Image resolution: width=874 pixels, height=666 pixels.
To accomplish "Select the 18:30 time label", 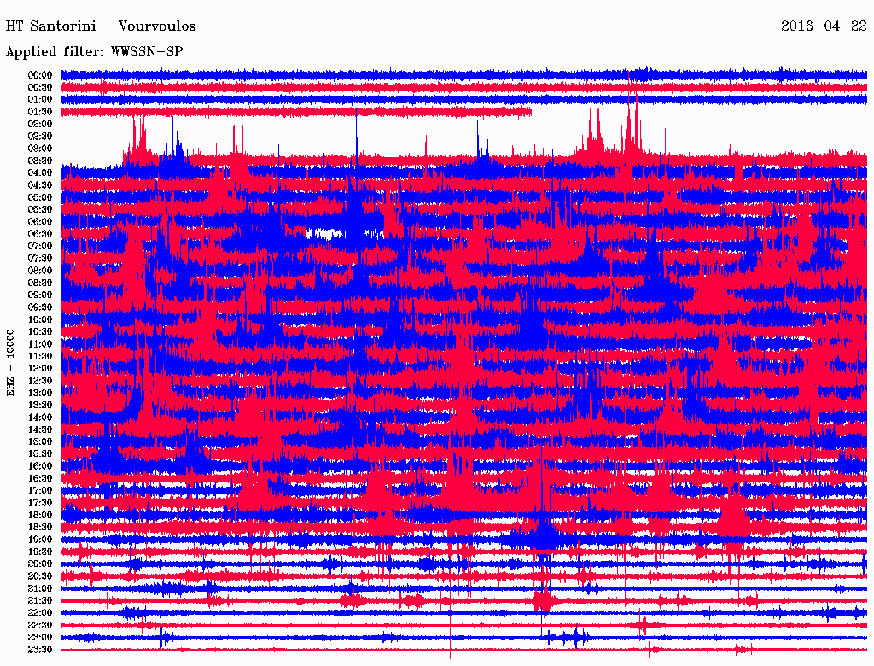I will point(40,528).
